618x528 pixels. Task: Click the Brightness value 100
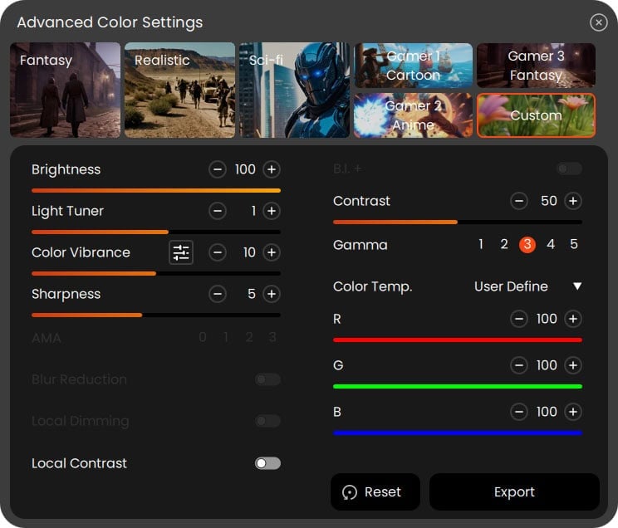(245, 169)
